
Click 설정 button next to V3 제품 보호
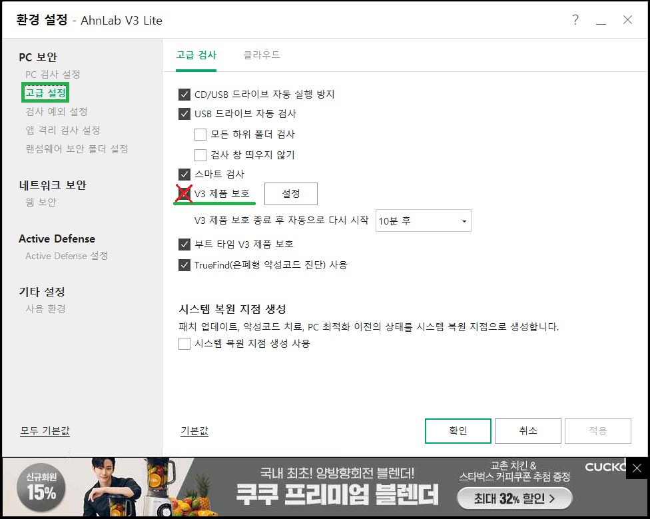291,194
